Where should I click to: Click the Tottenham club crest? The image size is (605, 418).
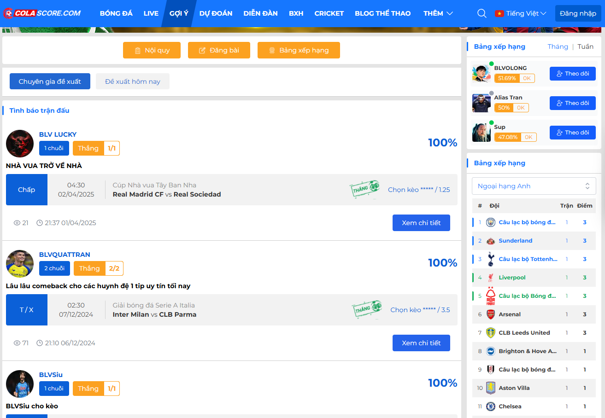[x=491, y=259]
